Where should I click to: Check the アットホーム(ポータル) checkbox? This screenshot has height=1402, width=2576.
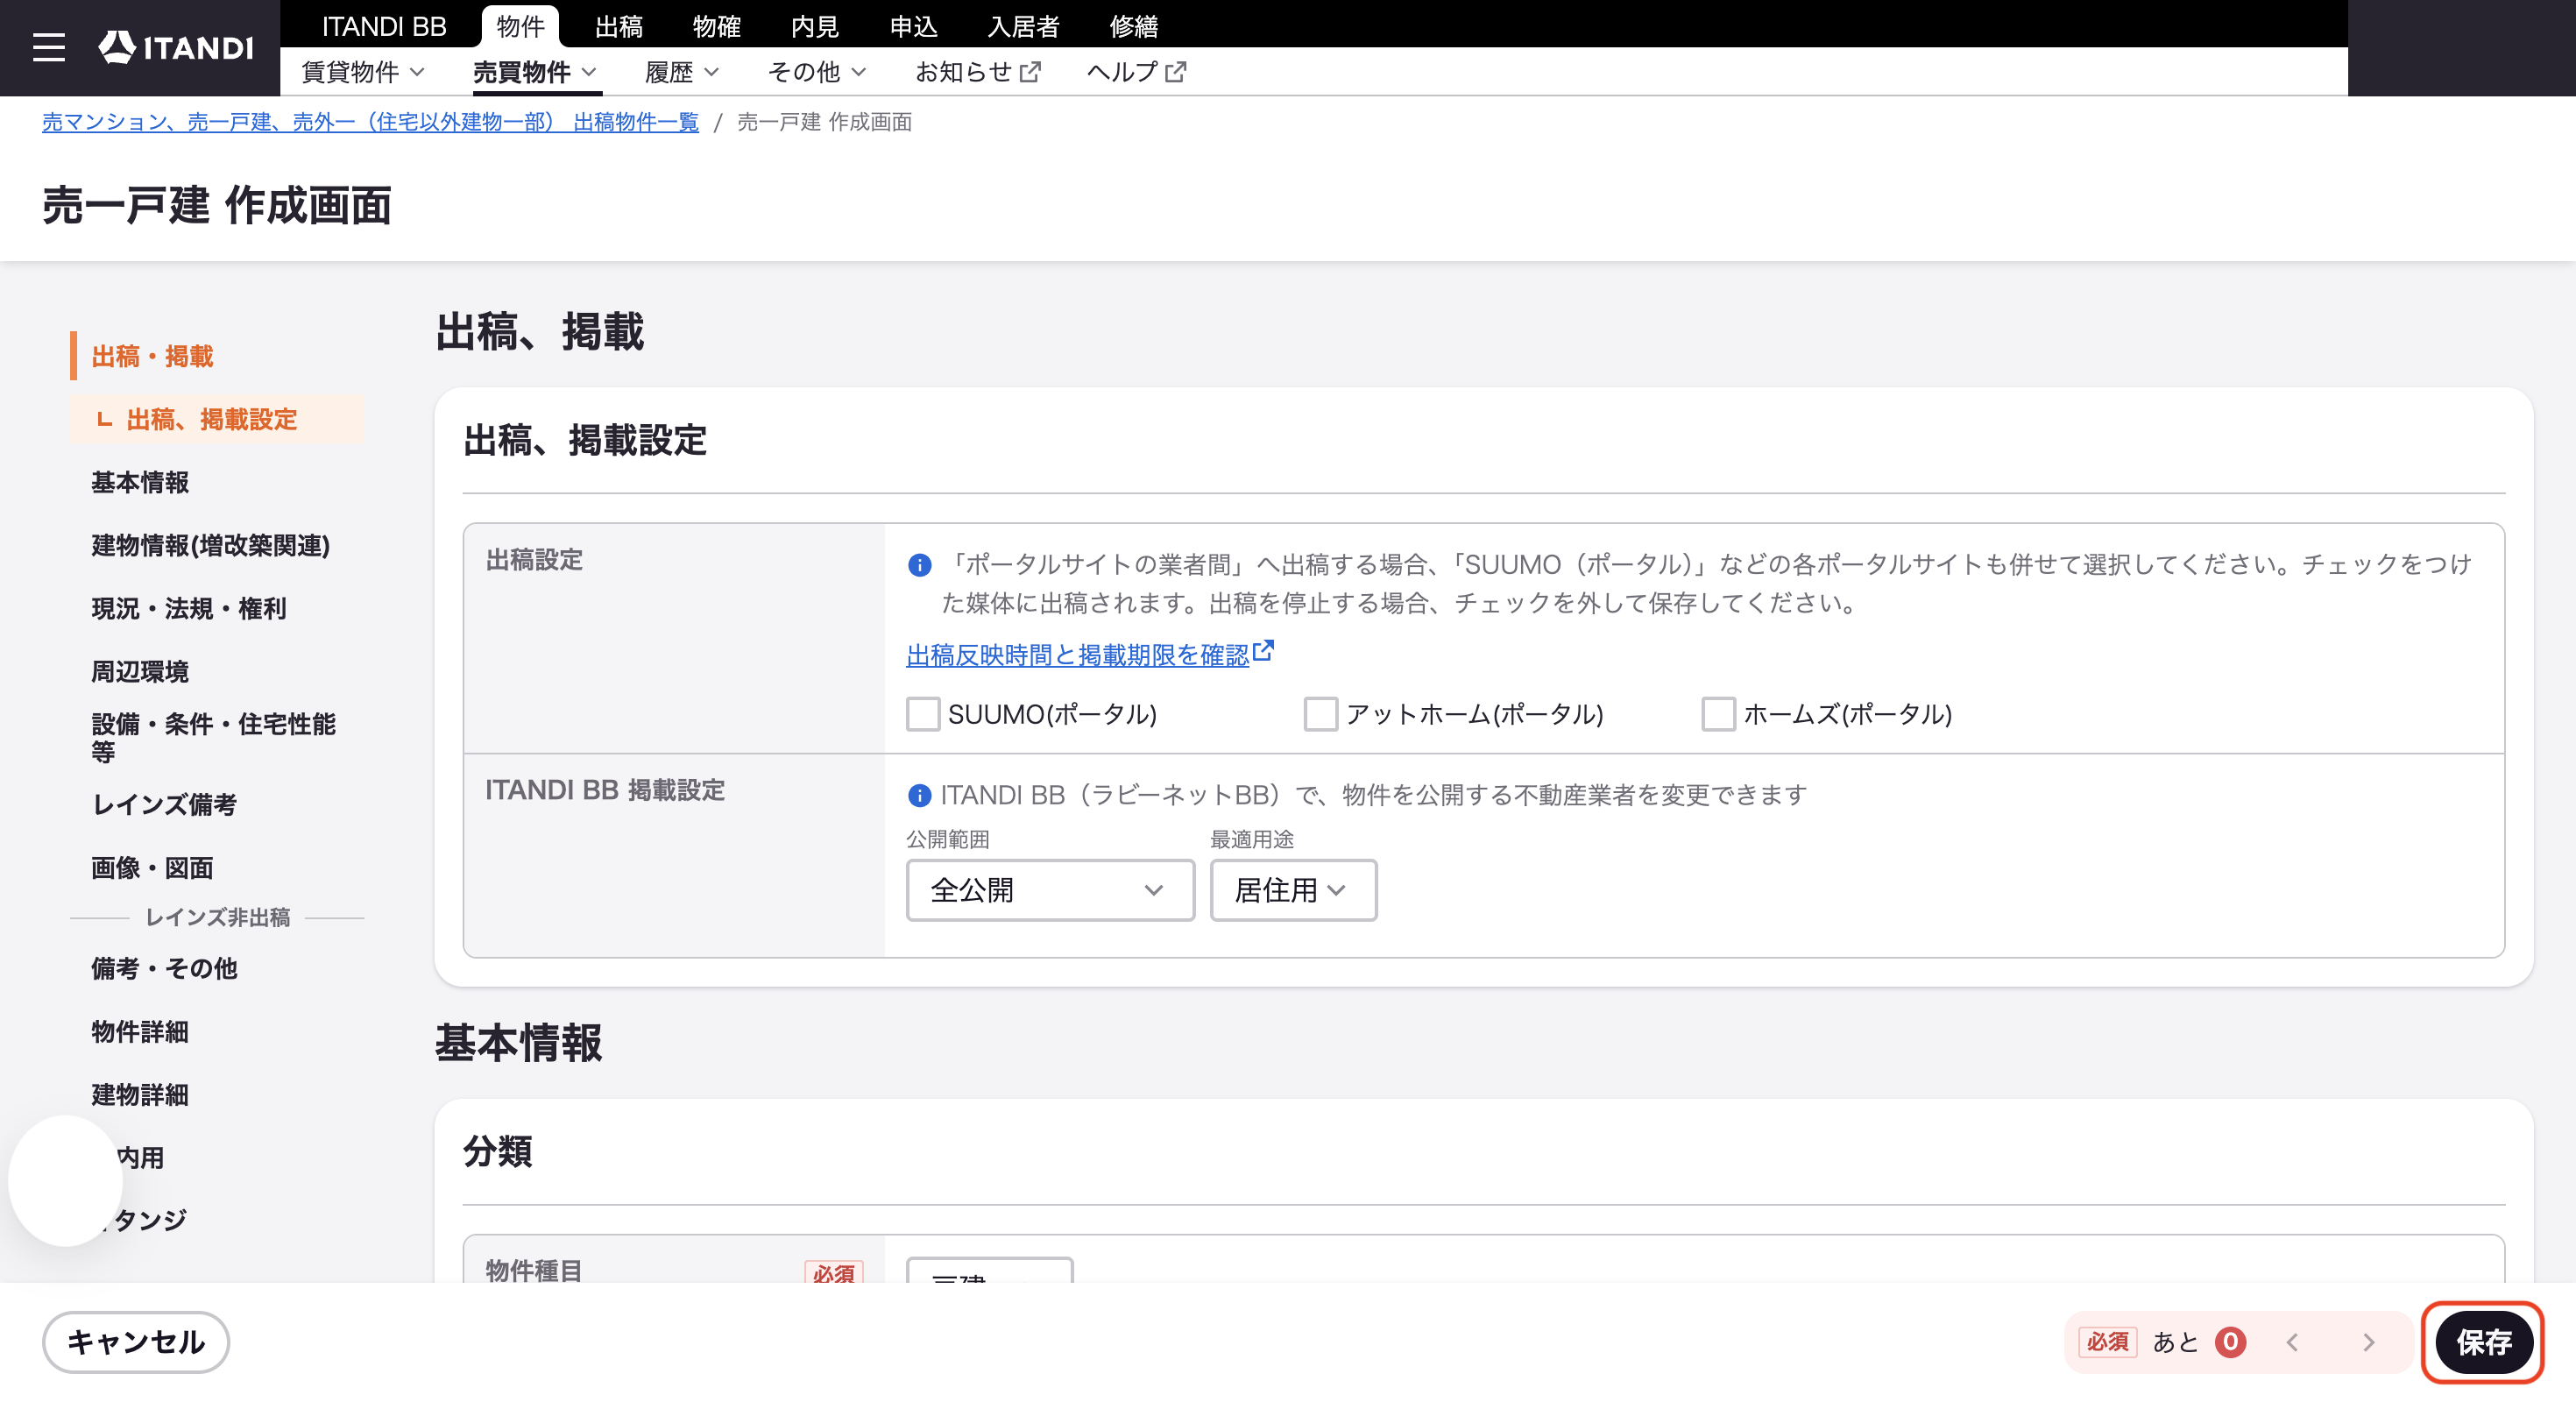[1320, 714]
